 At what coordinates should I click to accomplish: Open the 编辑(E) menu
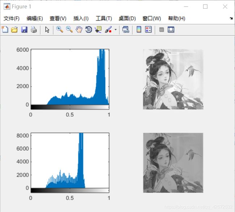pos(35,18)
